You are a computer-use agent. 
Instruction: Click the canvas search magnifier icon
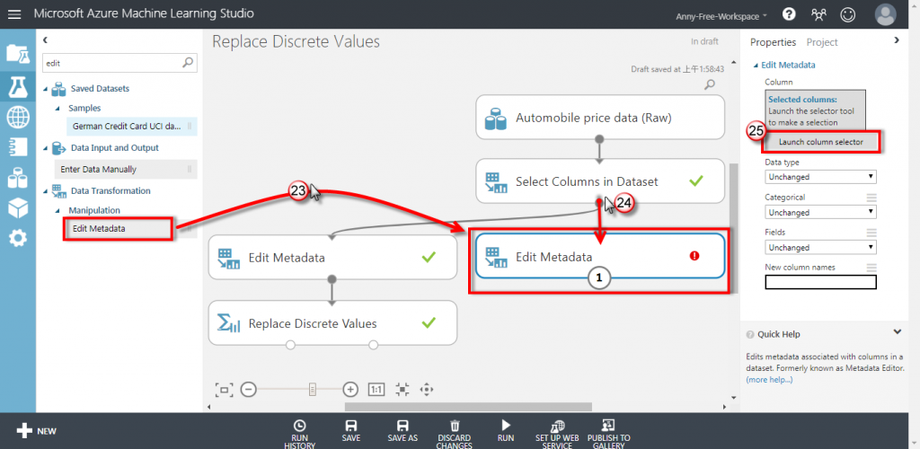[710, 84]
